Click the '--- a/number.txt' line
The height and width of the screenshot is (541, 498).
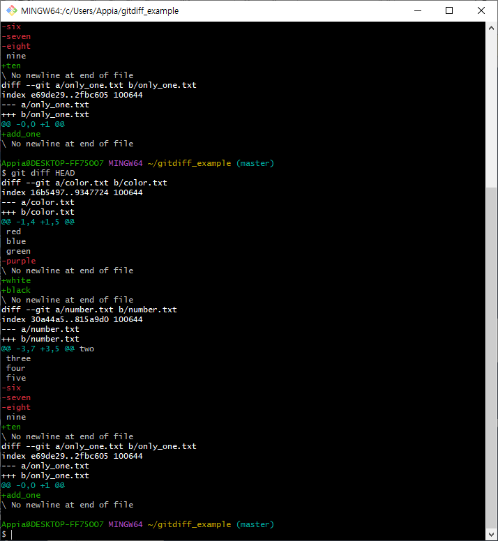pyautogui.click(x=40, y=329)
